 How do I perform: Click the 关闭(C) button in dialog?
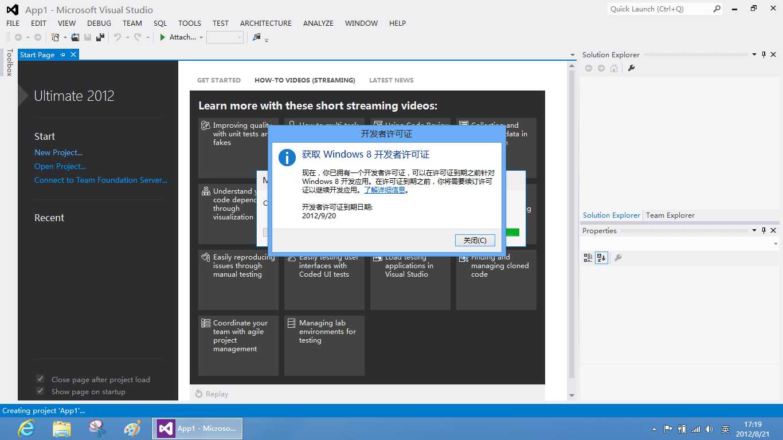475,241
